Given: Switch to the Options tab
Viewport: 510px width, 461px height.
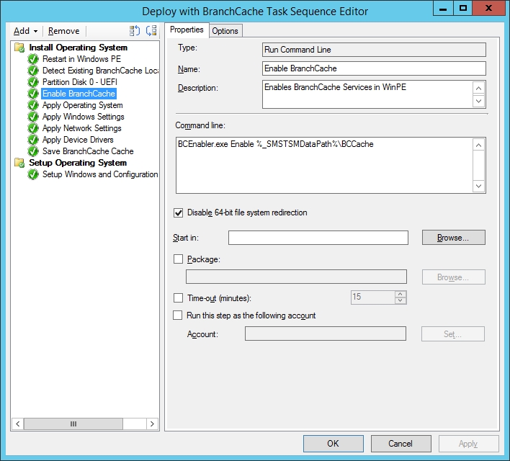Looking at the screenshot, I should pyautogui.click(x=225, y=30).
